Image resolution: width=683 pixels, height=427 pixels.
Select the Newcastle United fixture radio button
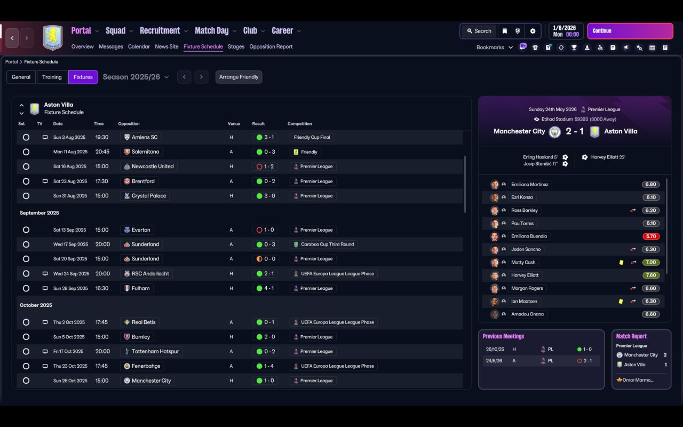(26, 167)
